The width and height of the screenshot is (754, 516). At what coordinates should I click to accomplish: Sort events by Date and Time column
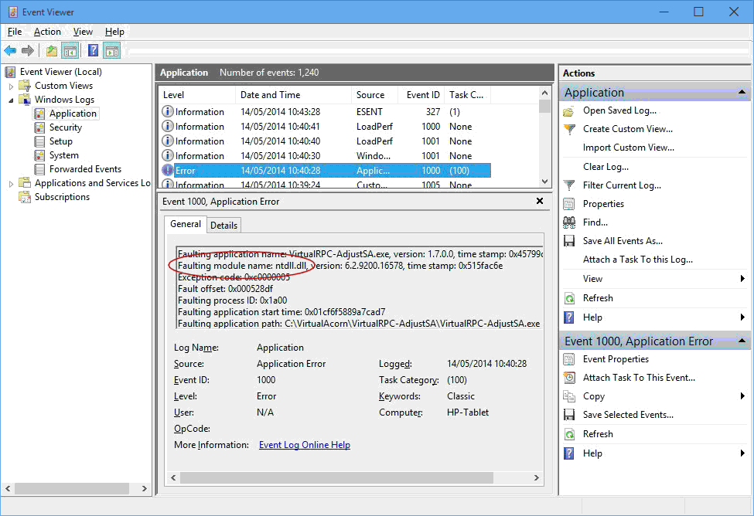(270, 95)
